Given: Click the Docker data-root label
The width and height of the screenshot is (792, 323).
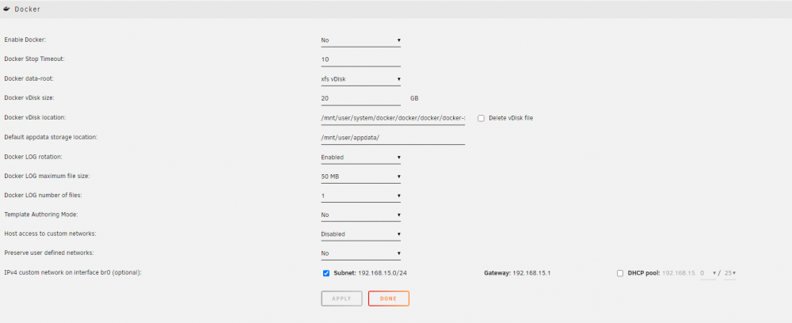Looking at the screenshot, I should [x=29, y=78].
